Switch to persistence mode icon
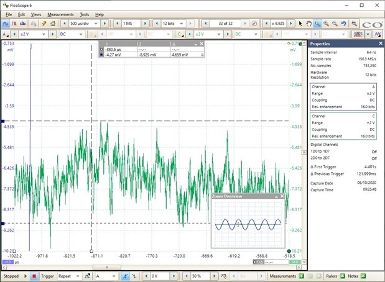 (x=14, y=23)
